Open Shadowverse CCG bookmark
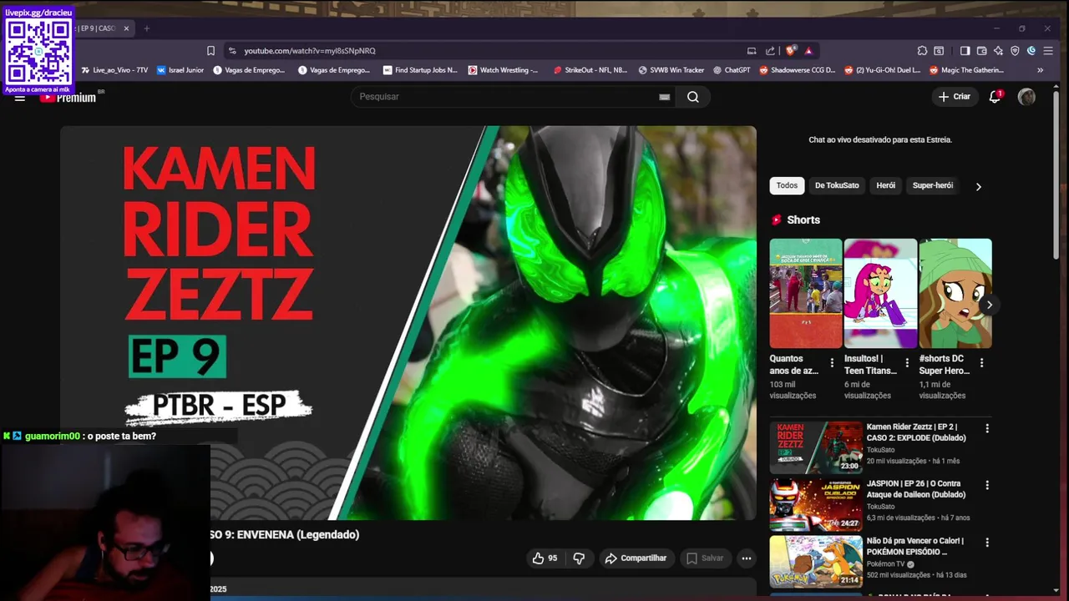 (x=797, y=70)
